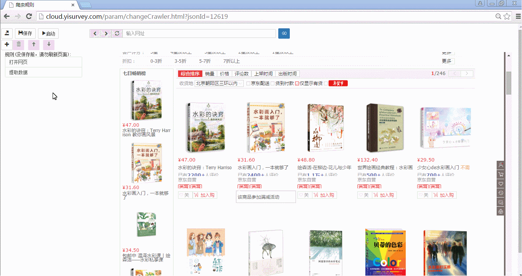The image size is (522, 276).
Task: Focus the 输入网址 URL field
Action: click(199, 34)
